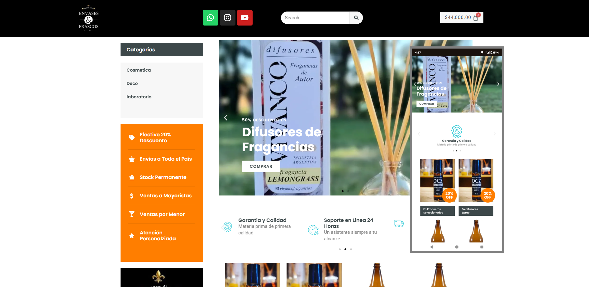
Task: Open the Cosmetica category
Action: [139, 70]
